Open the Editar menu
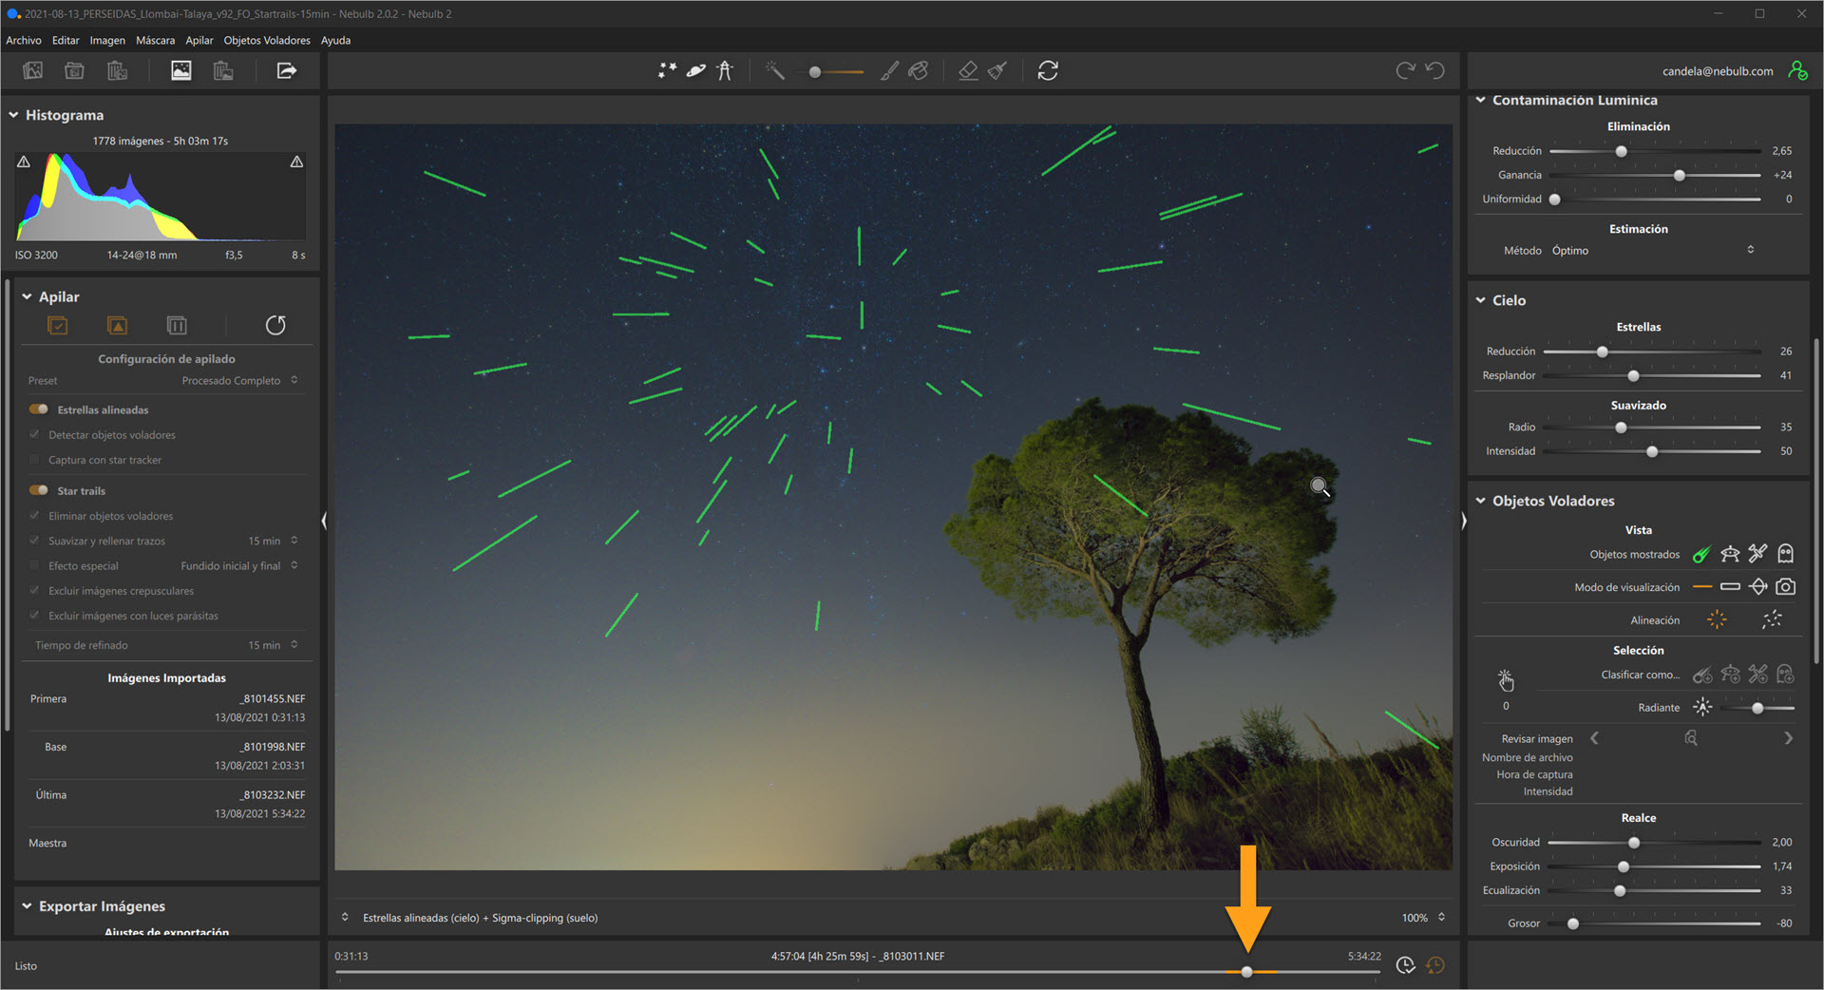Screen dimensions: 1824x990 coord(66,40)
